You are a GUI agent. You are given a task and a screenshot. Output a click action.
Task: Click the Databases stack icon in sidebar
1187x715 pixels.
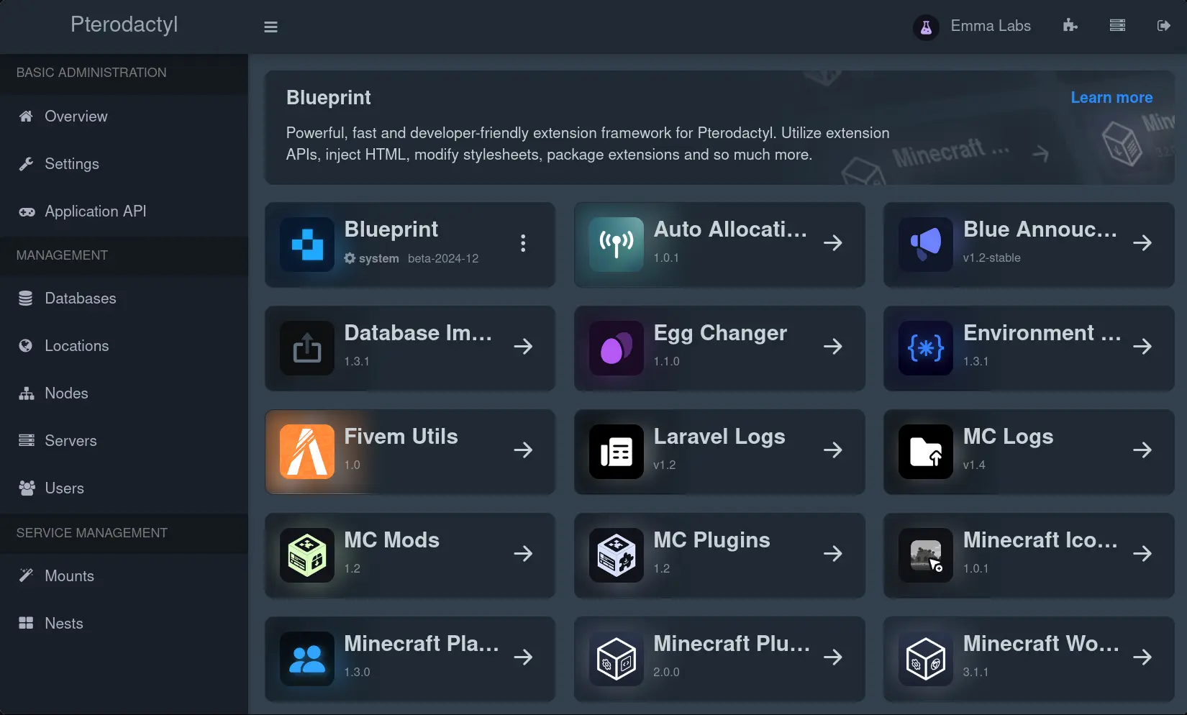pos(26,298)
